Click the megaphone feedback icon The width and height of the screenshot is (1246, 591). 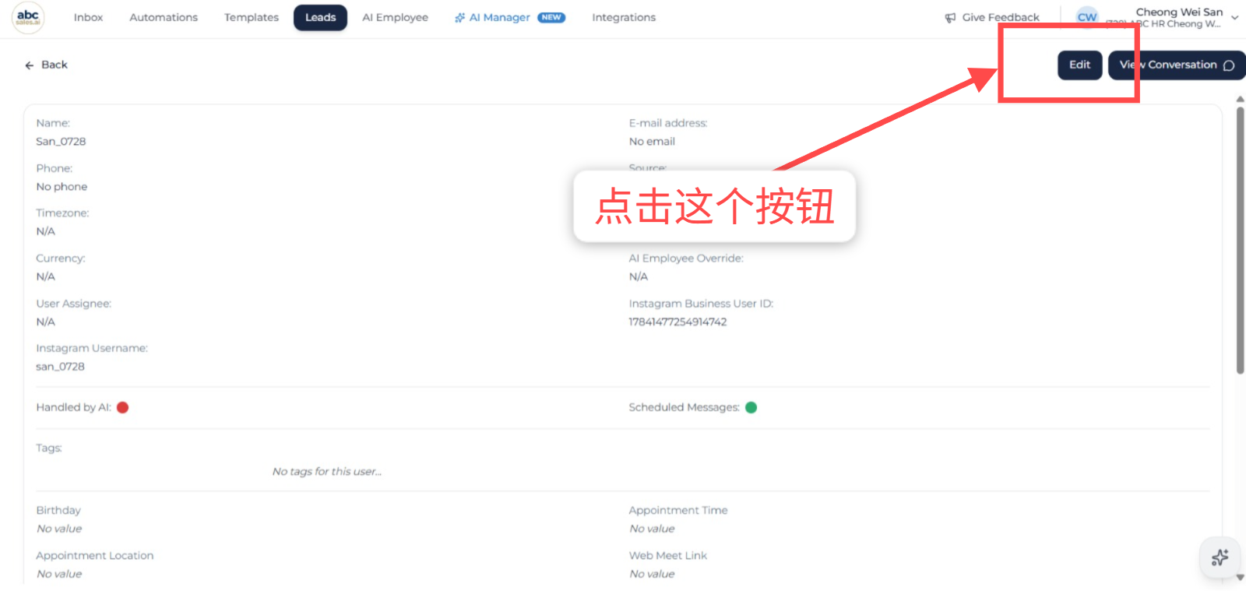(x=950, y=18)
